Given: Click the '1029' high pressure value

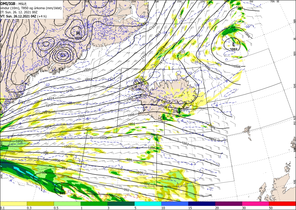Looking at the screenshot, I should tap(78, 38).
